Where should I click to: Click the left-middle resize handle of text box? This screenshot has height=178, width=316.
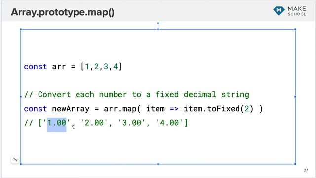point(21,97)
